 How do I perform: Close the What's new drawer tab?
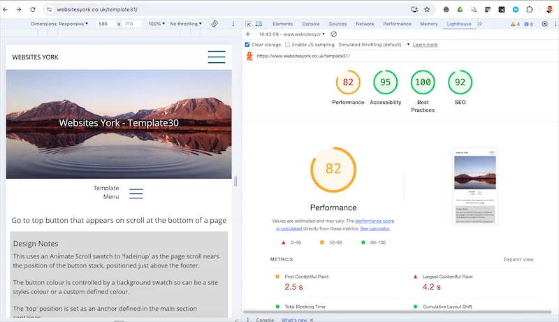pos(312,320)
